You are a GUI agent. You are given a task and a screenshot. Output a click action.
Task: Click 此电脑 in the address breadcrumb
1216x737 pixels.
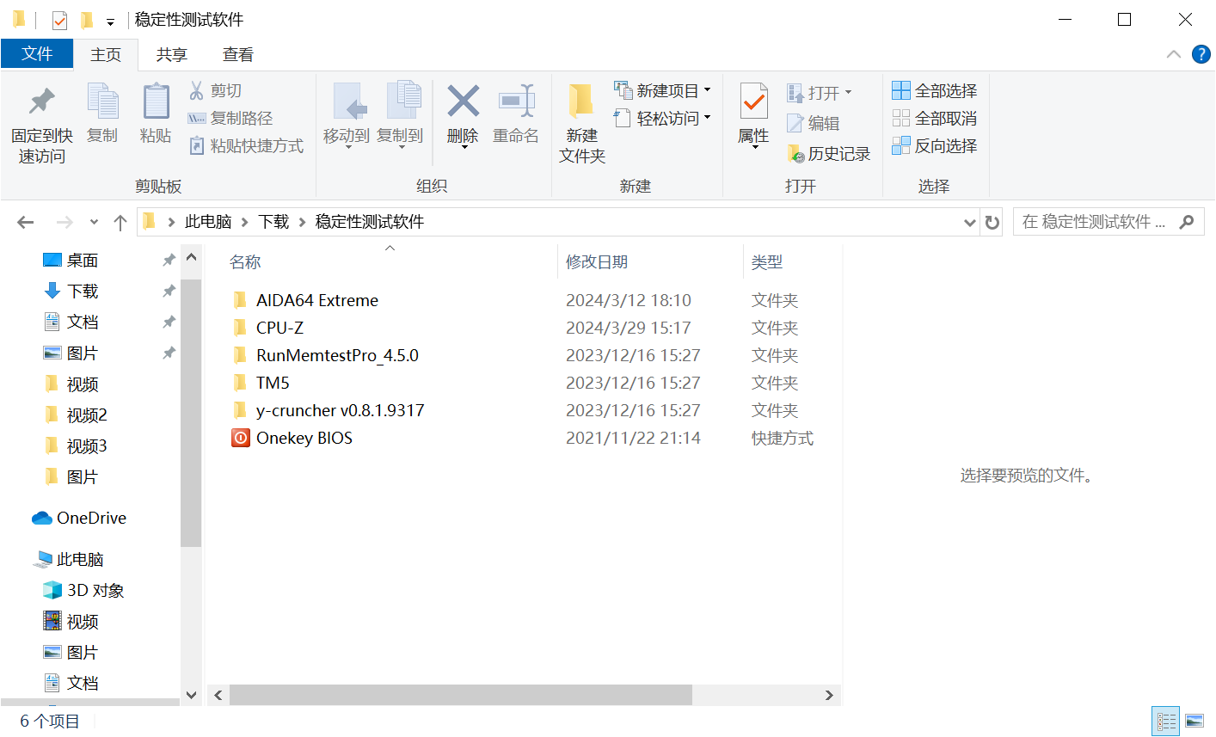(x=208, y=222)
